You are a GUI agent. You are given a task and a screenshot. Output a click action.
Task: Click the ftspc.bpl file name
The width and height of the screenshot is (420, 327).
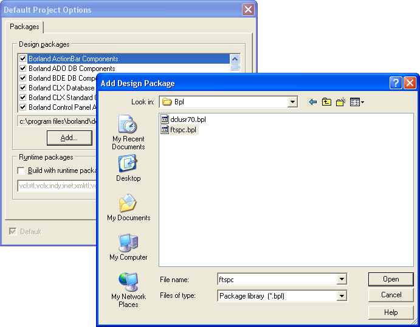pyautogui.click(x=184, y=130)
